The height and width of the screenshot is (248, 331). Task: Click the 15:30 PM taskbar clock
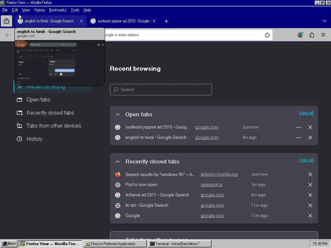click(x=320, y=244)
